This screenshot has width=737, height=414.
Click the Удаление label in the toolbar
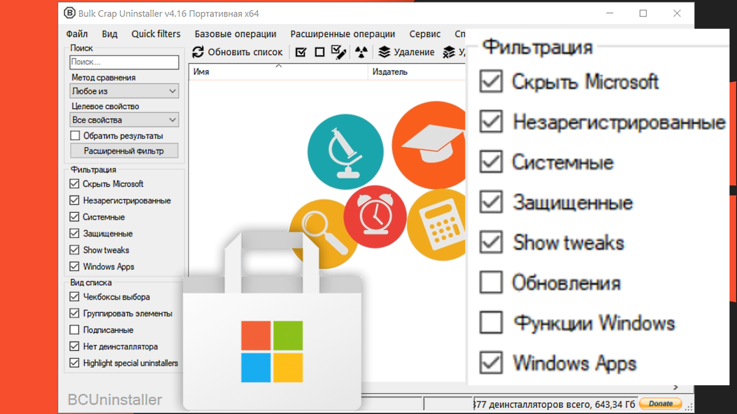point(414,52)
